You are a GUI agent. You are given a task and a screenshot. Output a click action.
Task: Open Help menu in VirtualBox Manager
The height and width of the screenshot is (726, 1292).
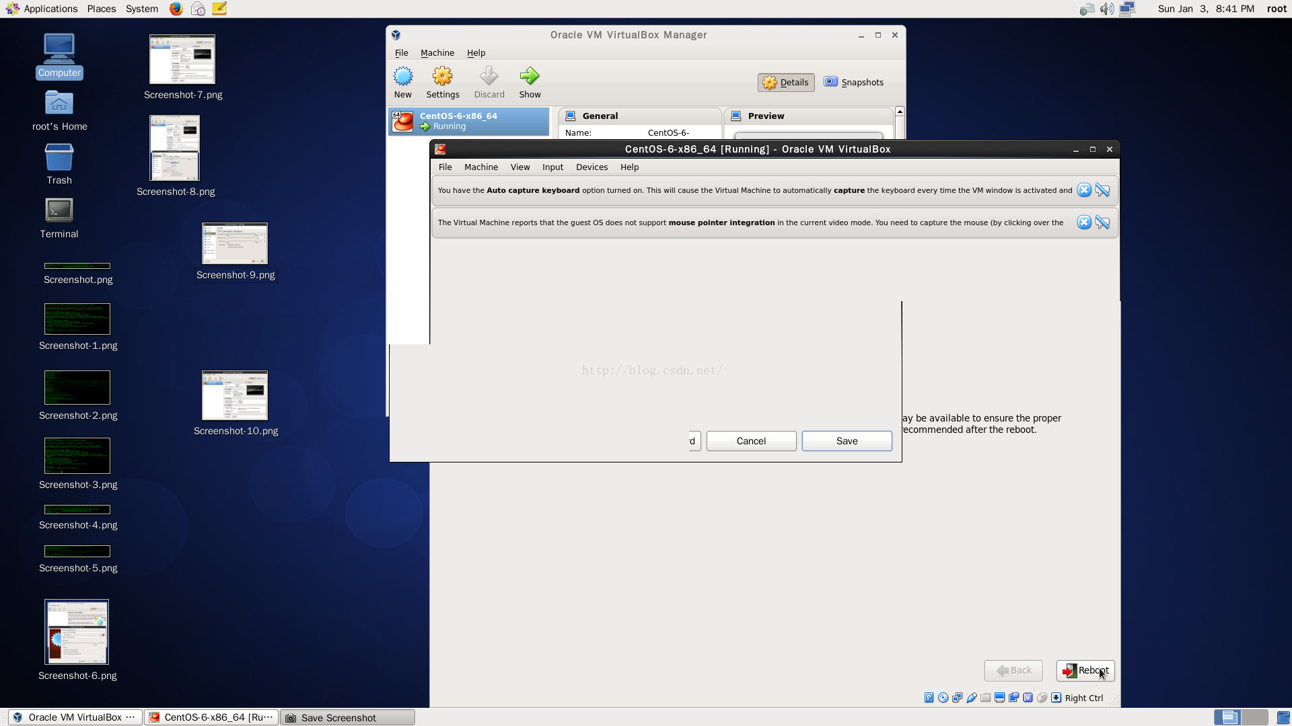pyautogui.click(x=476, y=53)
